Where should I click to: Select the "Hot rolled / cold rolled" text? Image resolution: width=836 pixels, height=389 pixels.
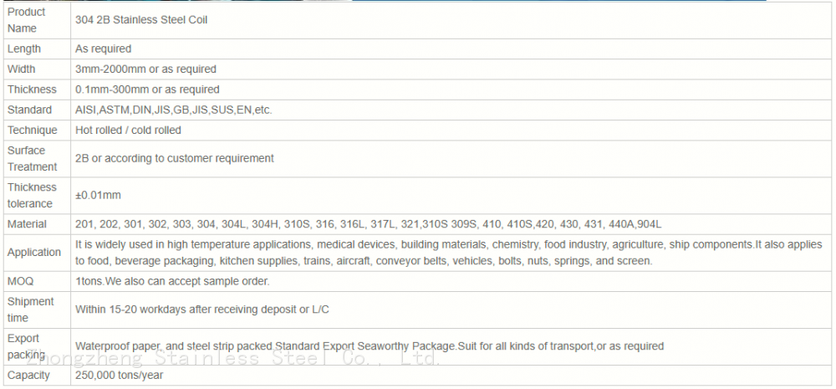point(128,131)
